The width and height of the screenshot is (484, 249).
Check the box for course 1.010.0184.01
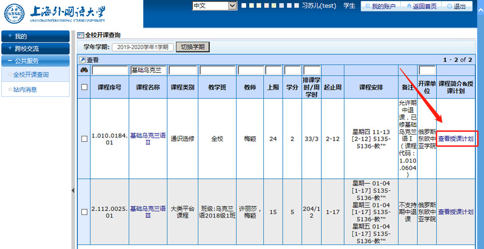pyautogui.click(x=84, y=139)
